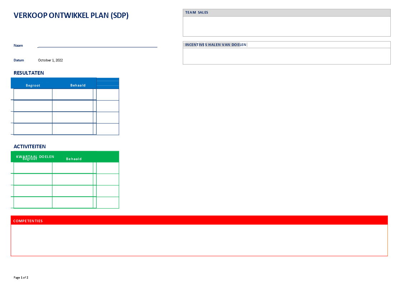Screen dimensions: 403x285
Task: Select the ACTIVITEITEN section heading
Action: click(x=29, y=146)
